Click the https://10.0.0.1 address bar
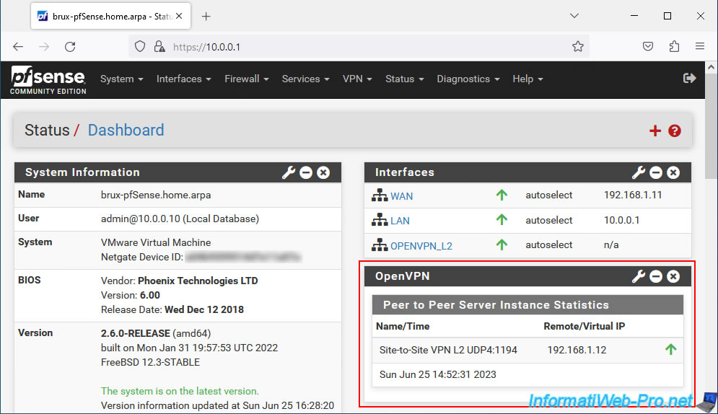The width and height of the screenshot is (718, 414). 357,47
